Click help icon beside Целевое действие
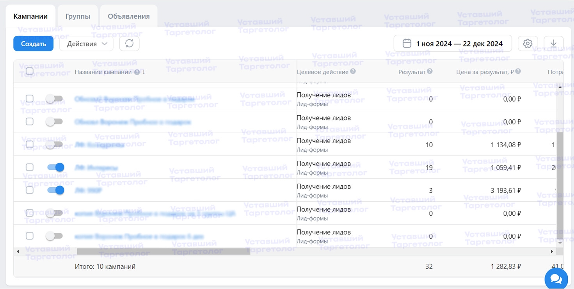The width and height of the screenshot is (574, 289). coord(353,72)
